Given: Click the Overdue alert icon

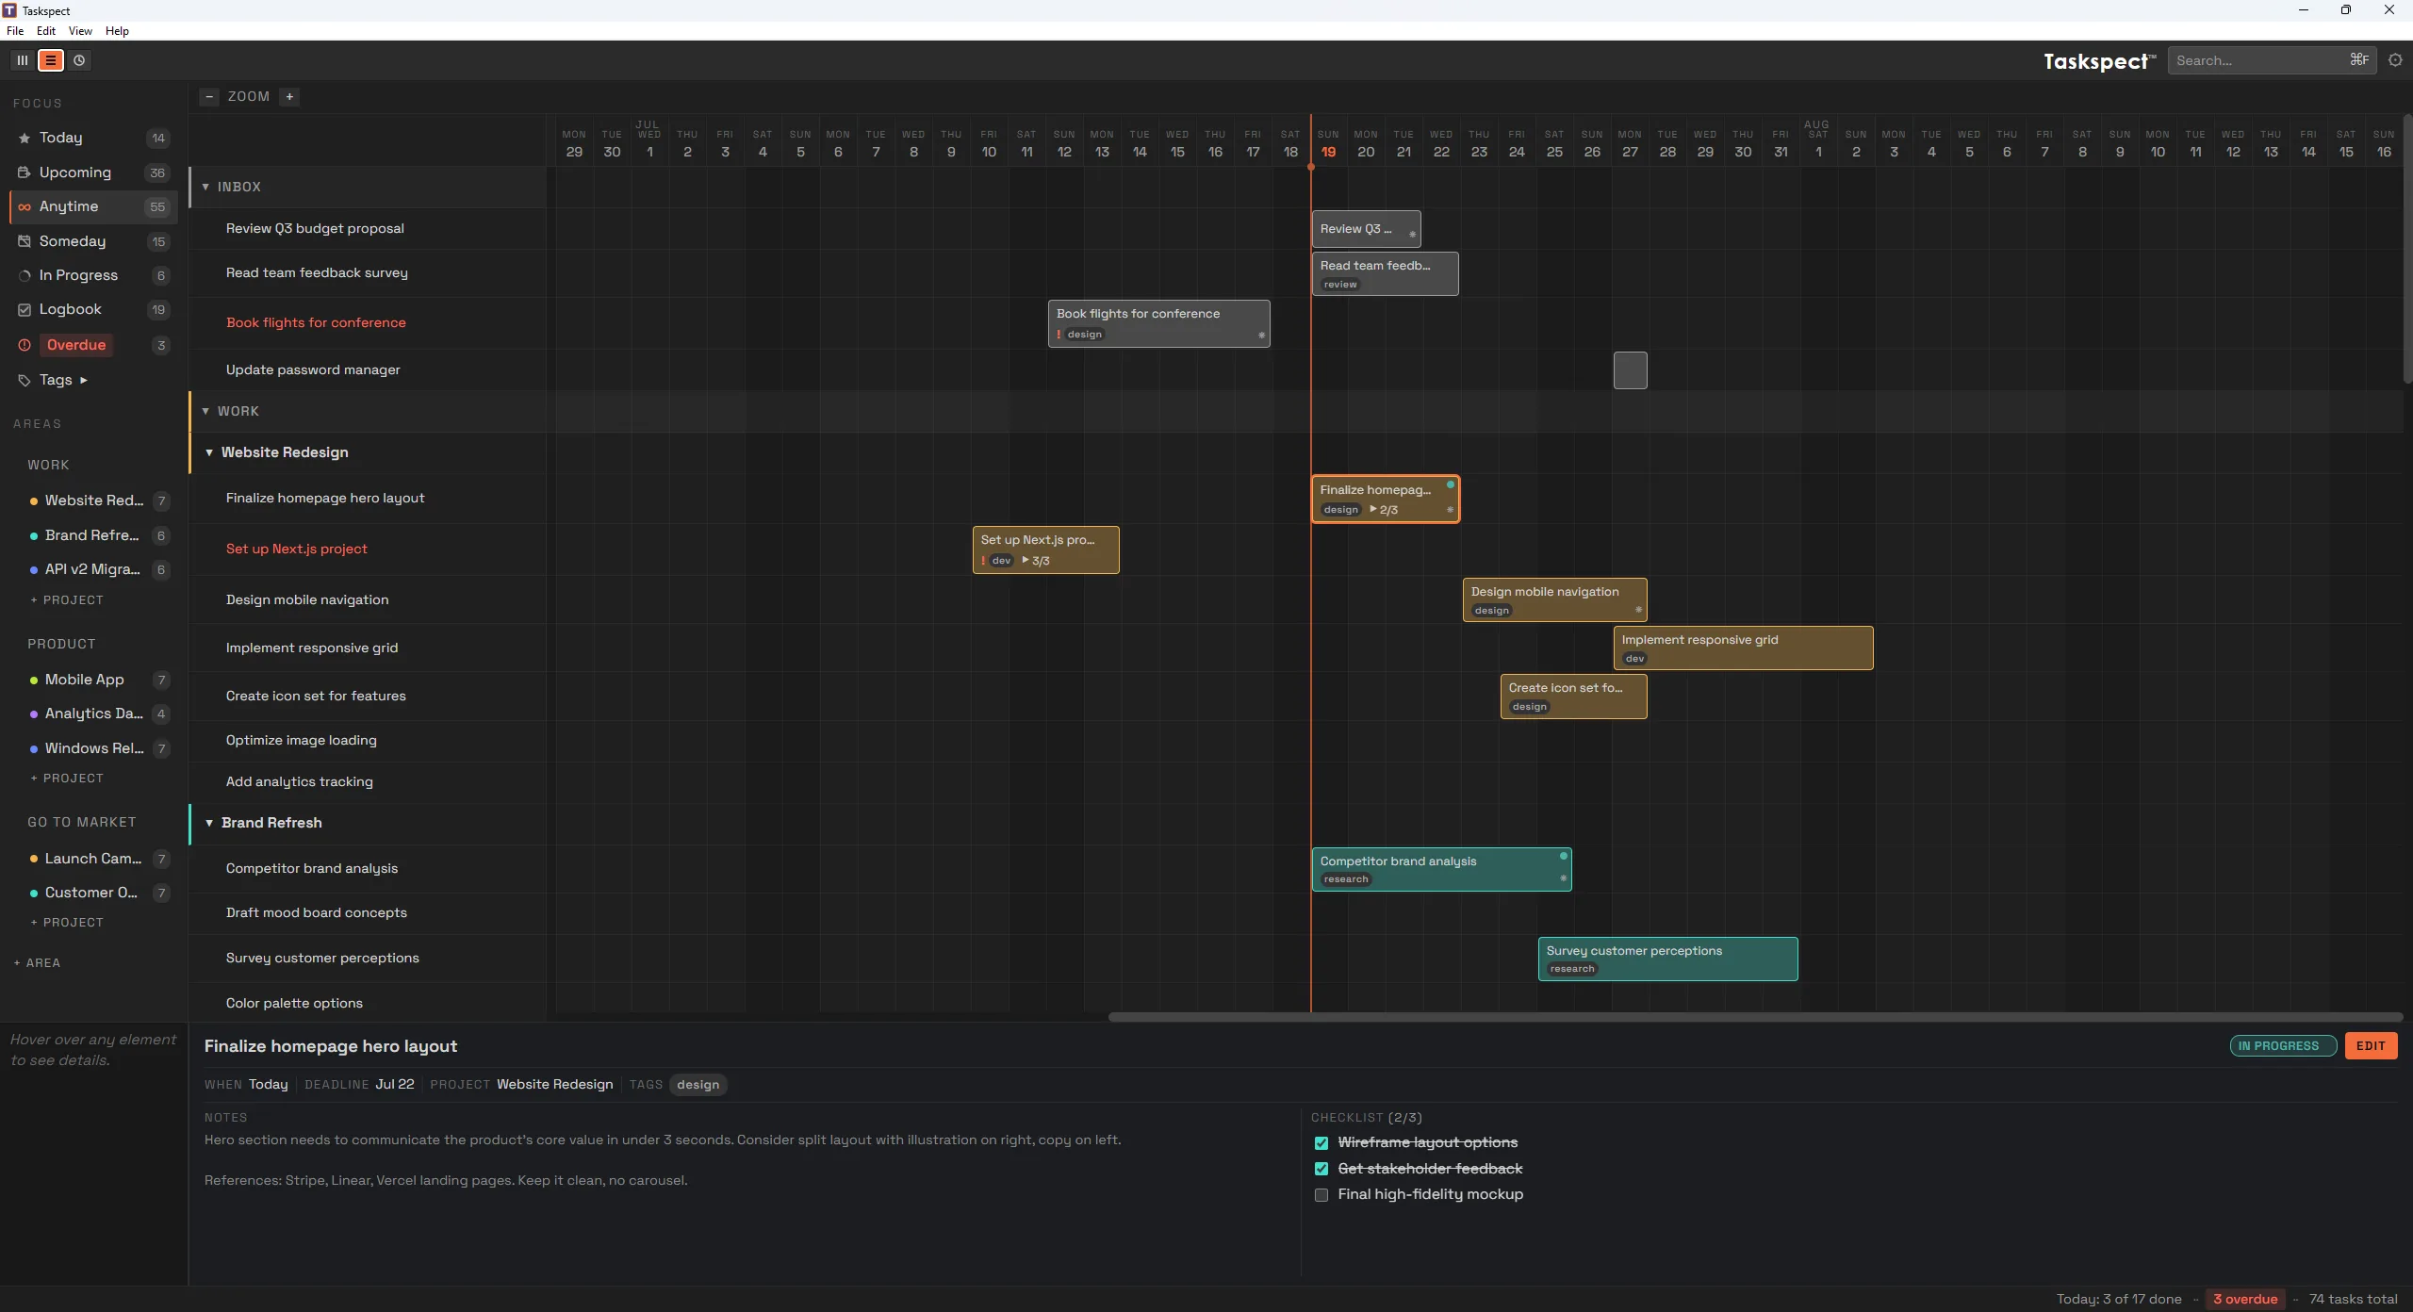Looking at the screenshot, I should (x=25, y=345).
